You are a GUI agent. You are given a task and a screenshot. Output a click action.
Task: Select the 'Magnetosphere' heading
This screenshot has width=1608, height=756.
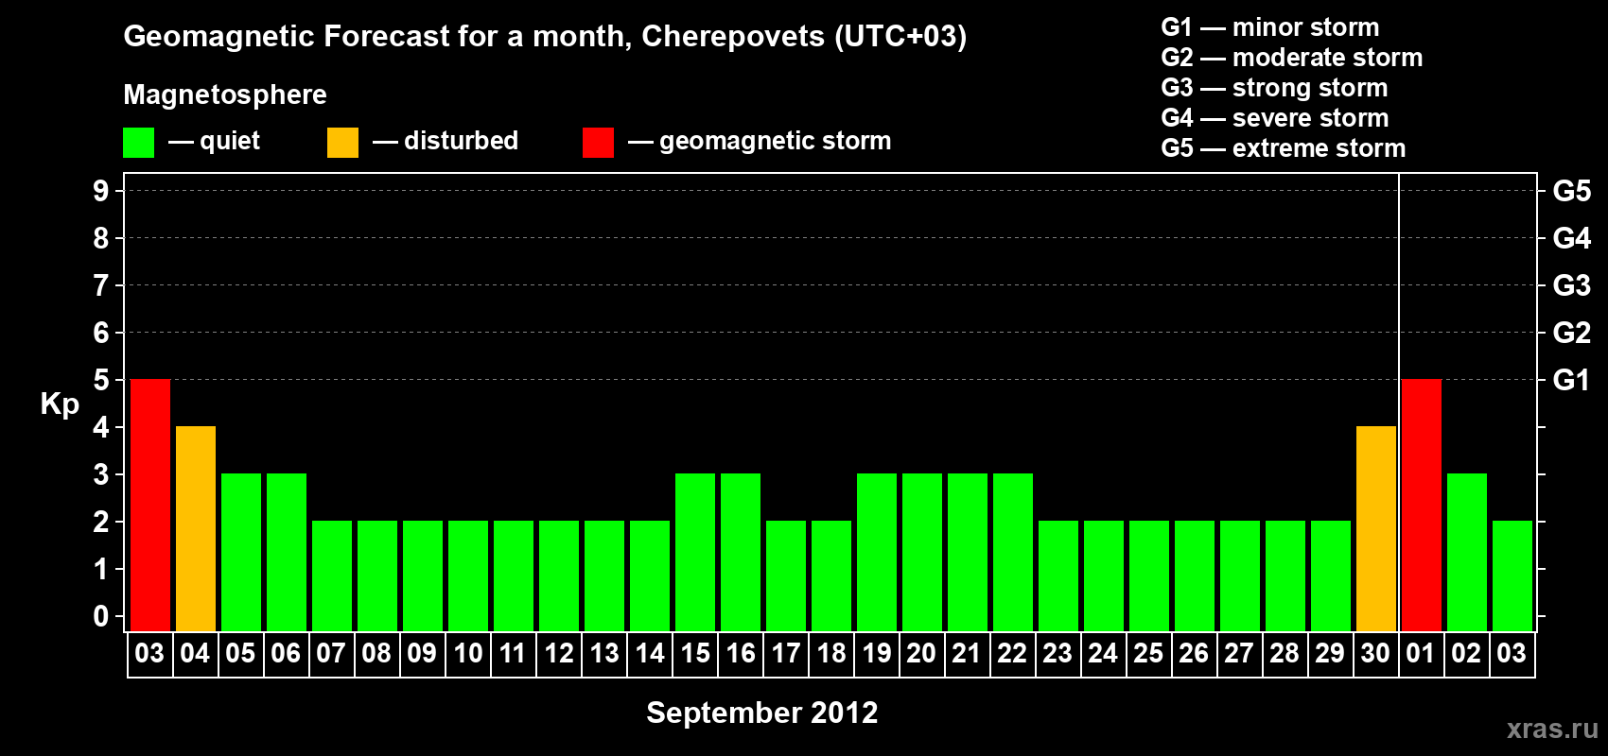pyautogui.click(x=225, y=94)
